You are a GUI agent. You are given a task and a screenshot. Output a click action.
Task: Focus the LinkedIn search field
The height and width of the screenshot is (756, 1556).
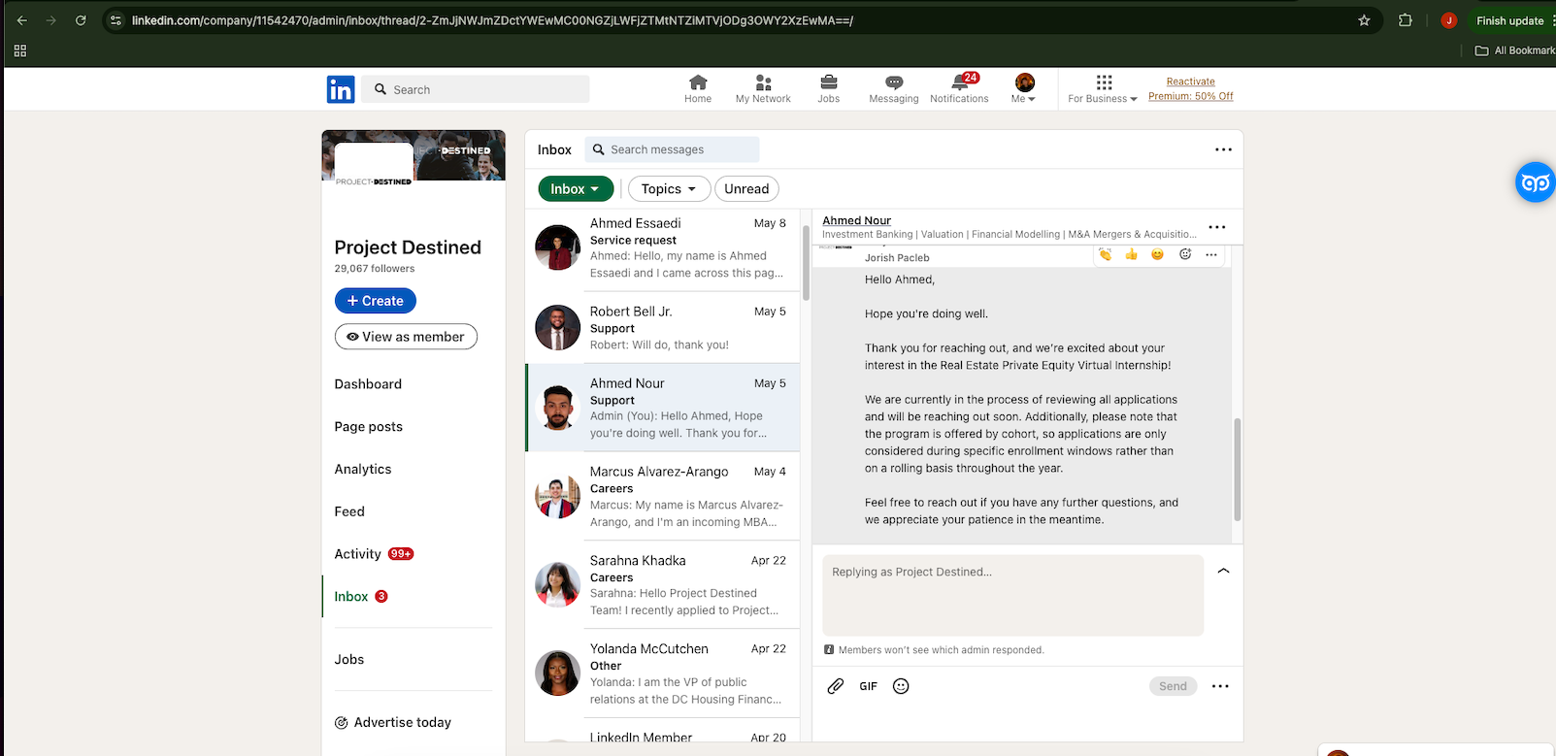pyautogui.click(x=476, y=89)
